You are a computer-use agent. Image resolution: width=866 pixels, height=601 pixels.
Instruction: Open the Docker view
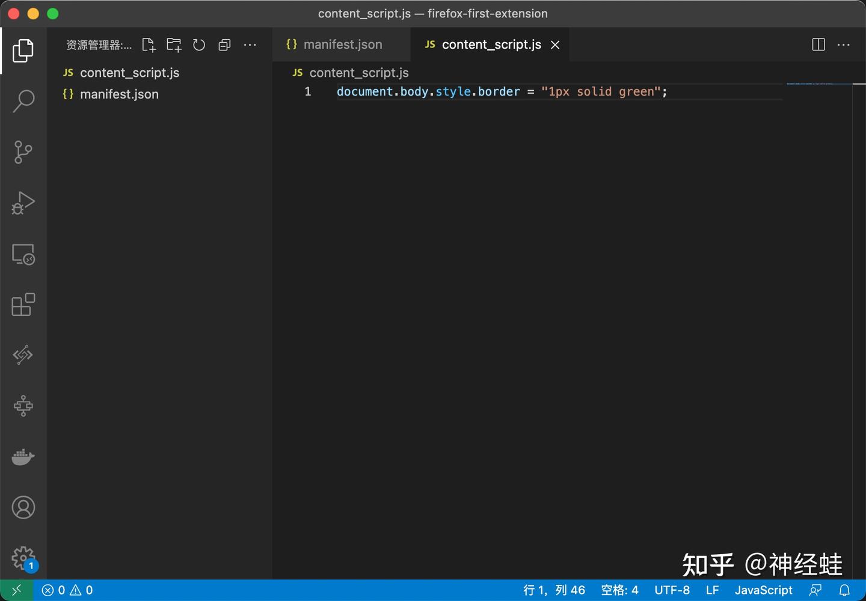(23, 457)
